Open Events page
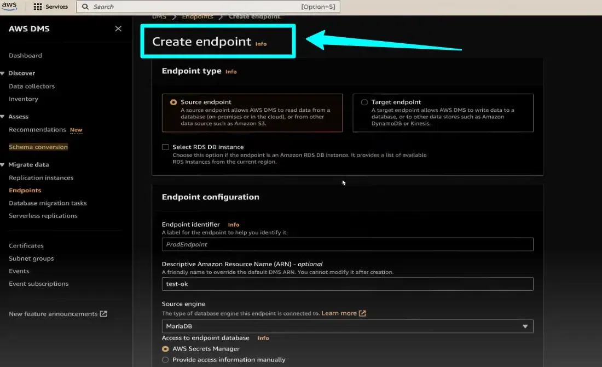The image size is (602, 367). [x=19, y=271]
